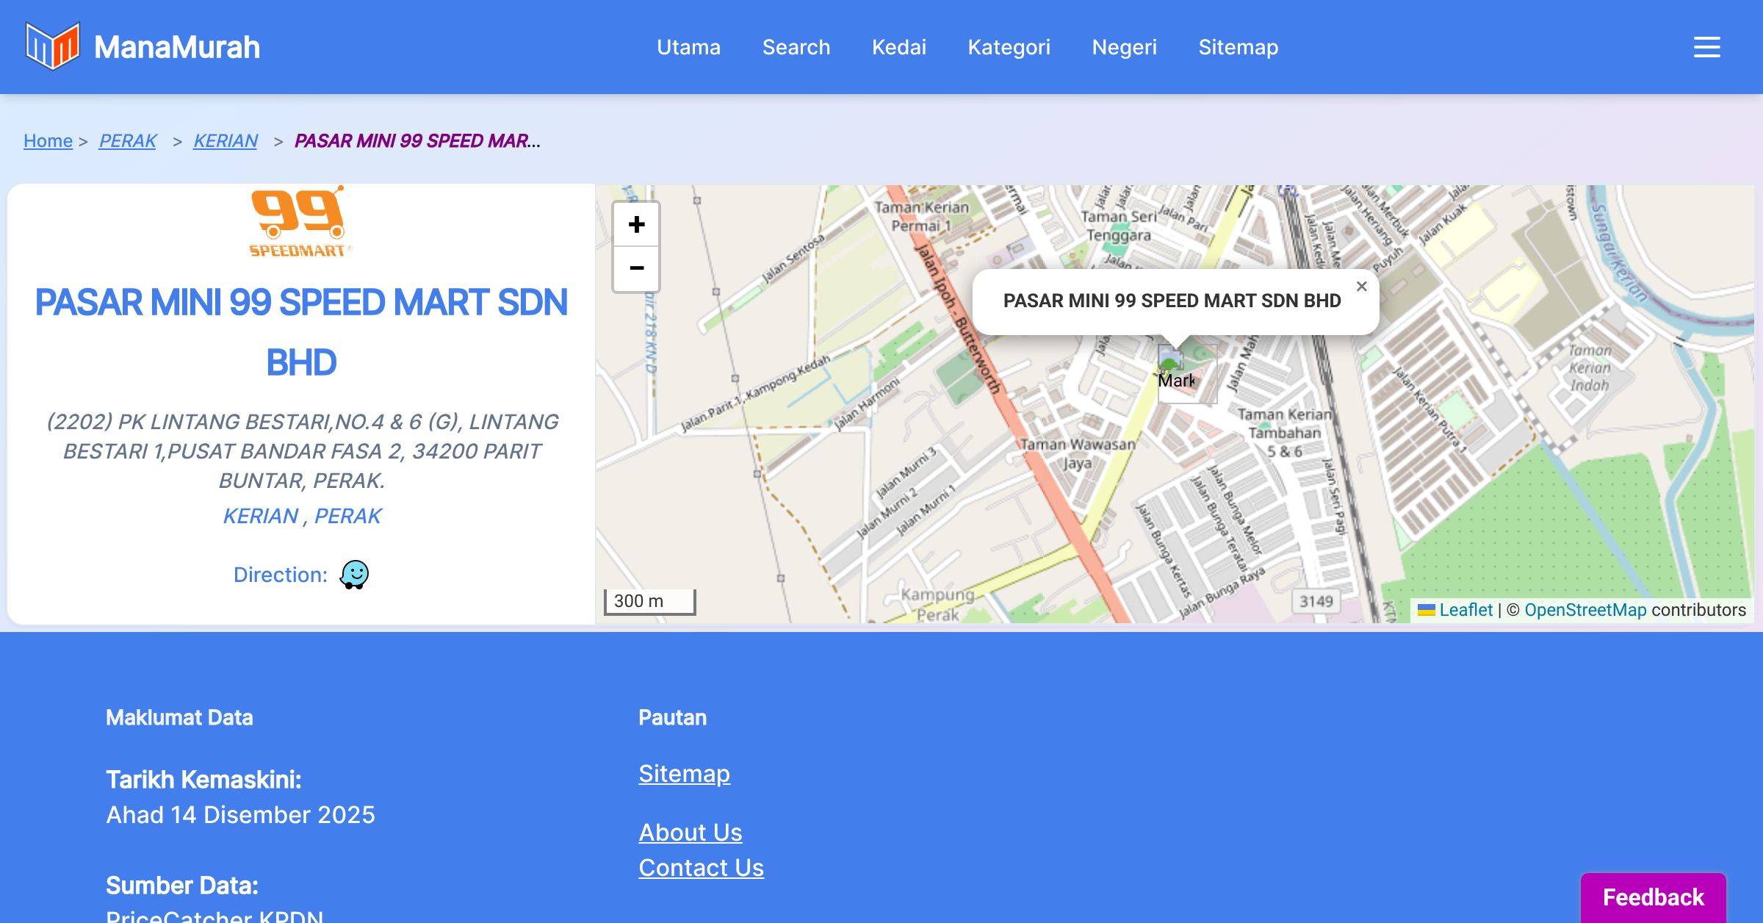Open the About Us footer link
1763x923 pixels.
pos(690,833)
